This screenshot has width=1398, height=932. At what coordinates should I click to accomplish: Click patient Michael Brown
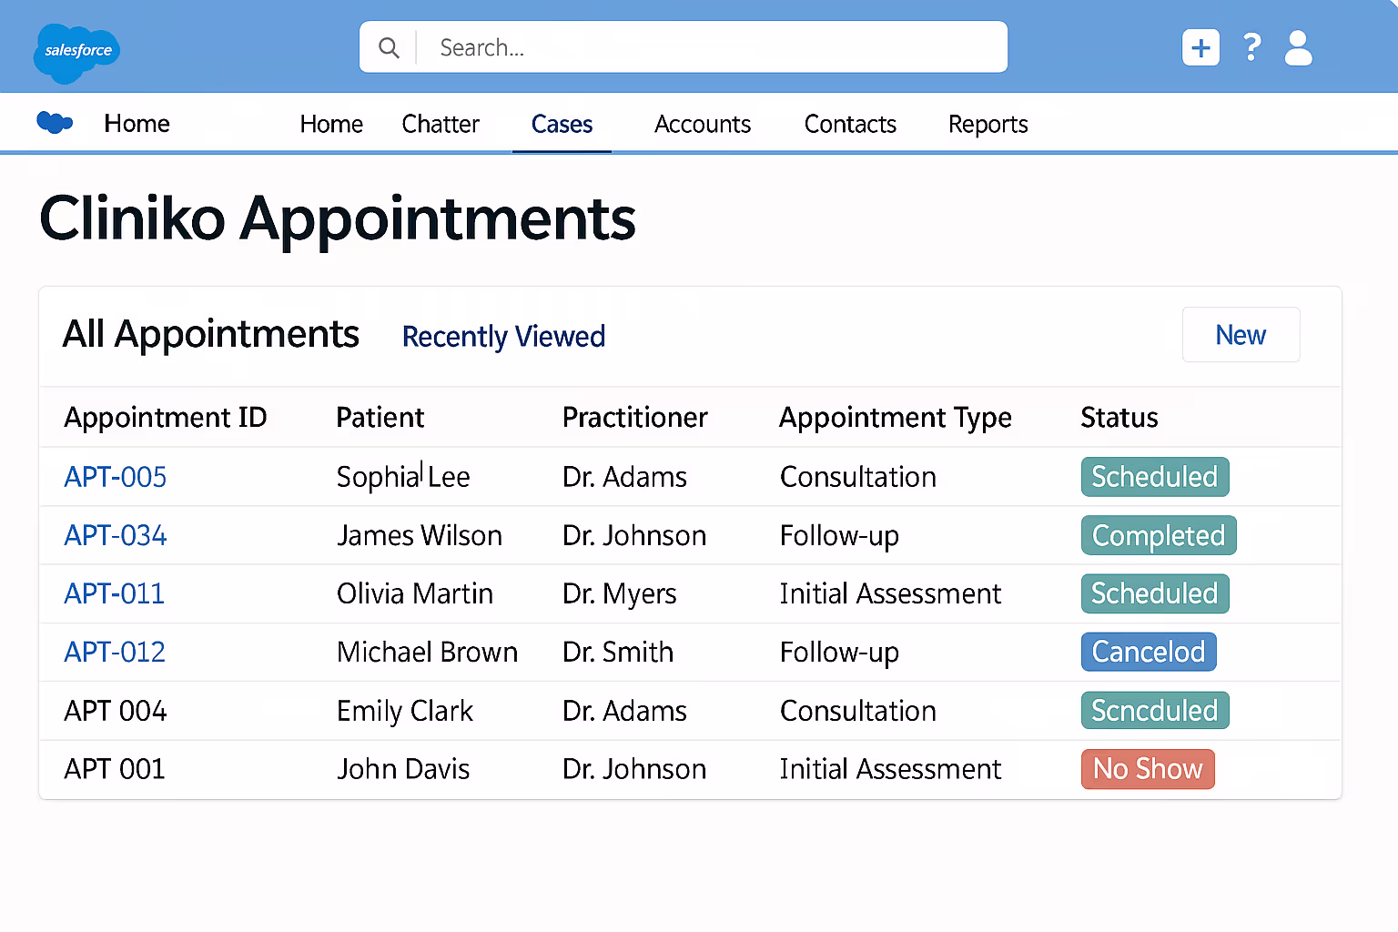[x=427, y=652]
